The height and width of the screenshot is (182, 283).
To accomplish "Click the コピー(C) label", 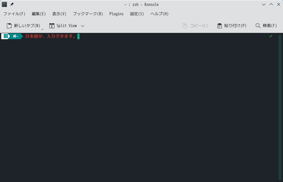I will (x=199, y=26).
